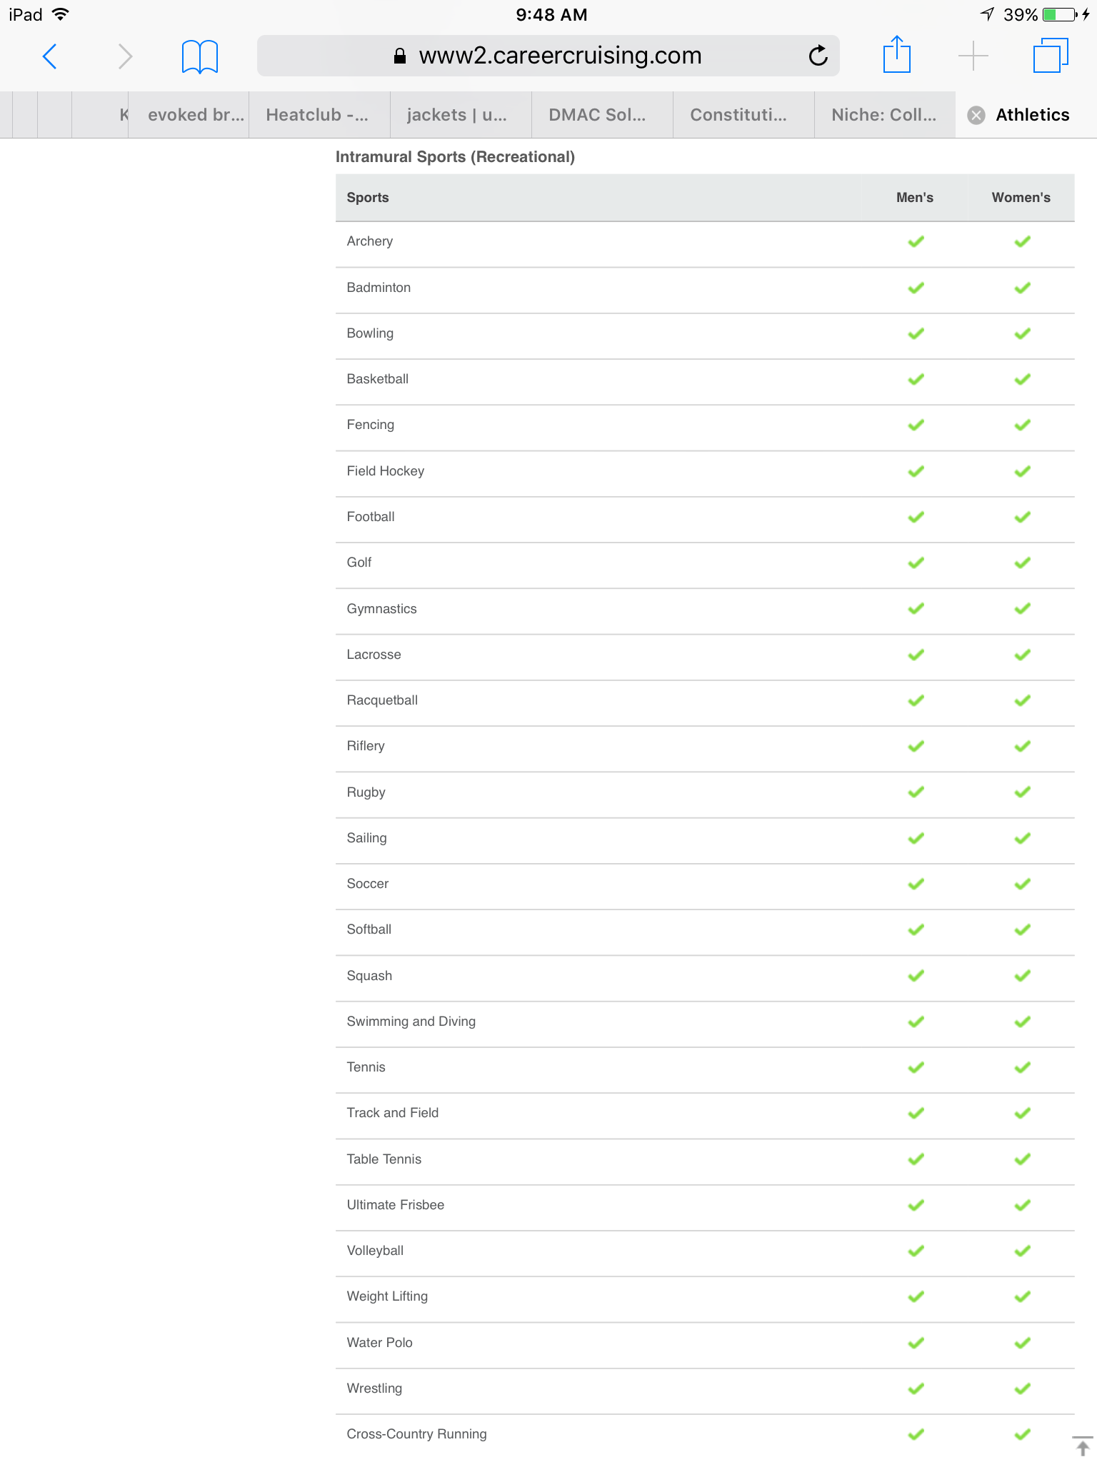Image resolution: width=1097 pixels, height=1462 pixels.
Task: Switch to the Niche: Coll... tab
Action: pyautogui.click(x=883, y=115)
